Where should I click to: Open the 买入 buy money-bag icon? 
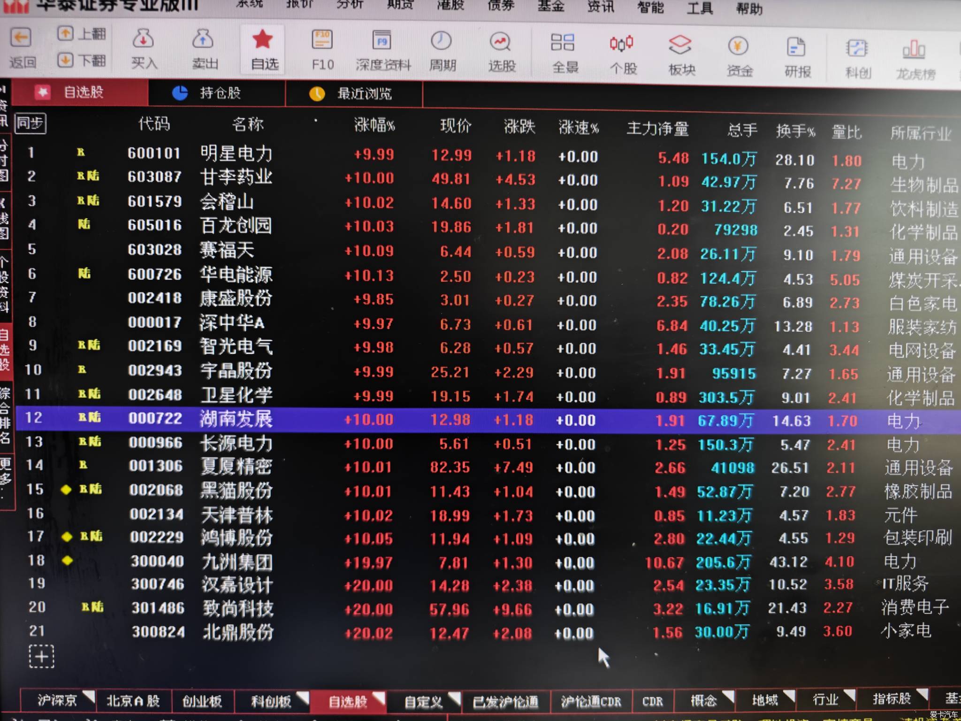[143, 39]
